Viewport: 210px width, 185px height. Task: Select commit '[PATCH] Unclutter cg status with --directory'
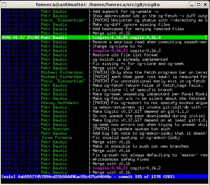click(x=150, y=20)
